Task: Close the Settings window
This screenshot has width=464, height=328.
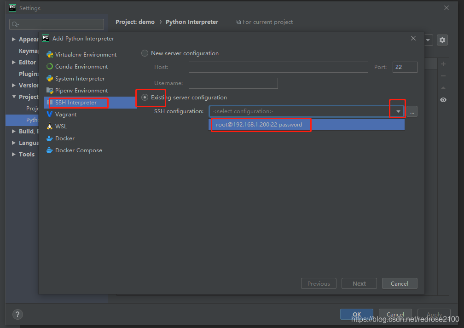Action: pyautogui.click(x=446, y=8)
